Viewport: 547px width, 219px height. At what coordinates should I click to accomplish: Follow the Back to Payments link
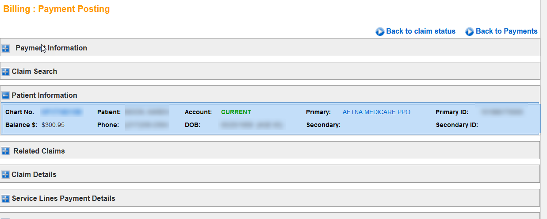click(506, 31)
